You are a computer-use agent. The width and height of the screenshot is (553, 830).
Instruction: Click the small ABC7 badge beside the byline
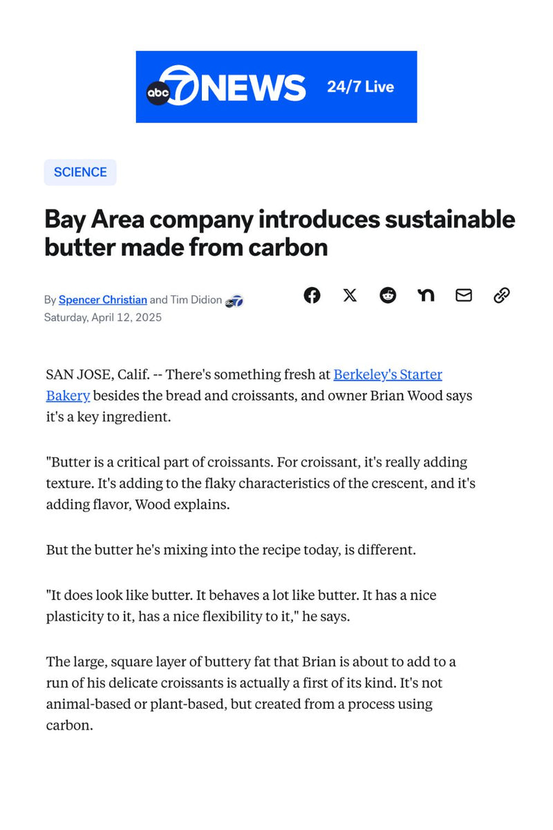234,300
